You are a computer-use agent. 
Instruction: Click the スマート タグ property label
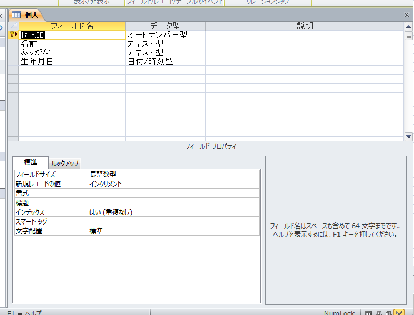51,222
